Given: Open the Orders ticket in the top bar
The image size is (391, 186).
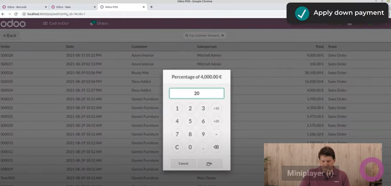Looking at the screenshot, I should [99, 24].
